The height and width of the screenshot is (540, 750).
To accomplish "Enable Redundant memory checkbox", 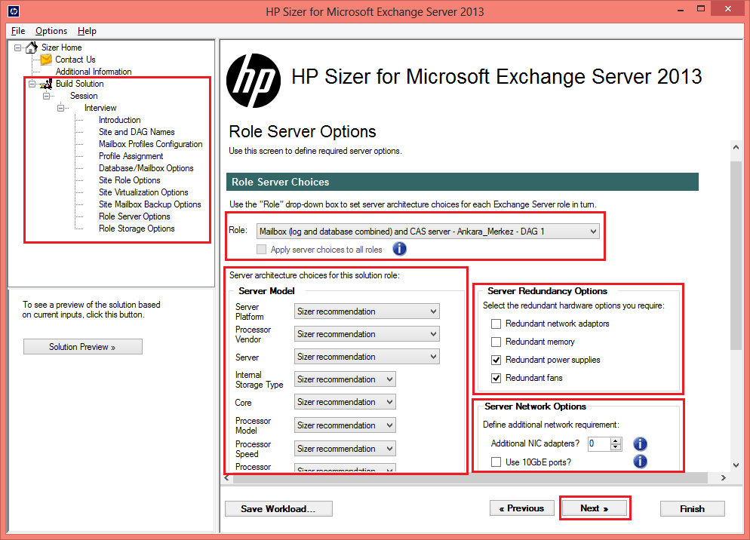I will (x=496, y=342).
